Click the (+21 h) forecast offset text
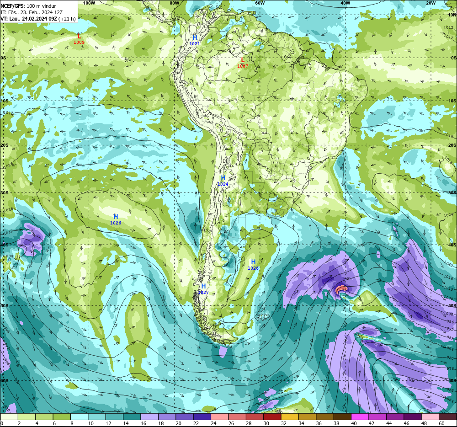 coord(67,19)
